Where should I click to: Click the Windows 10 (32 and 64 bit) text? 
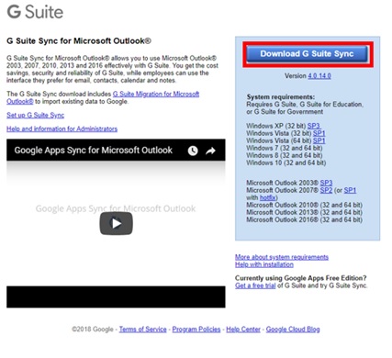286,162
